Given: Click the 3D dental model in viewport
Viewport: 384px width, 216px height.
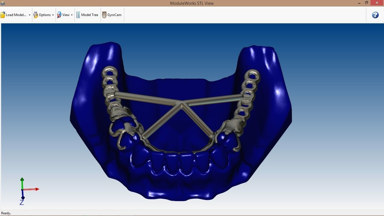Looking at the screenshot, I should tap(181, 121).
